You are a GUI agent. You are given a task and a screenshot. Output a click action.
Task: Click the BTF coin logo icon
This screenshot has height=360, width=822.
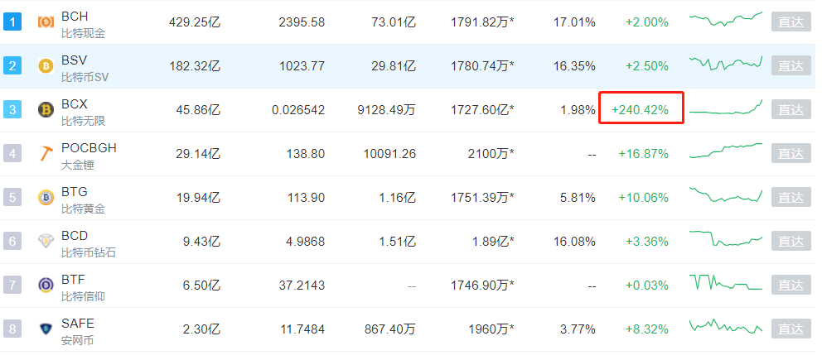point(46,286)
